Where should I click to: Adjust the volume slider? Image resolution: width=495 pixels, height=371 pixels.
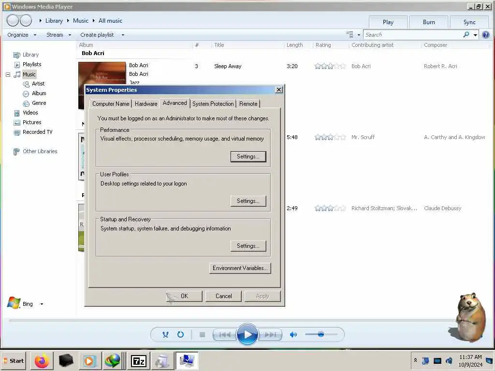click(321, 334)
